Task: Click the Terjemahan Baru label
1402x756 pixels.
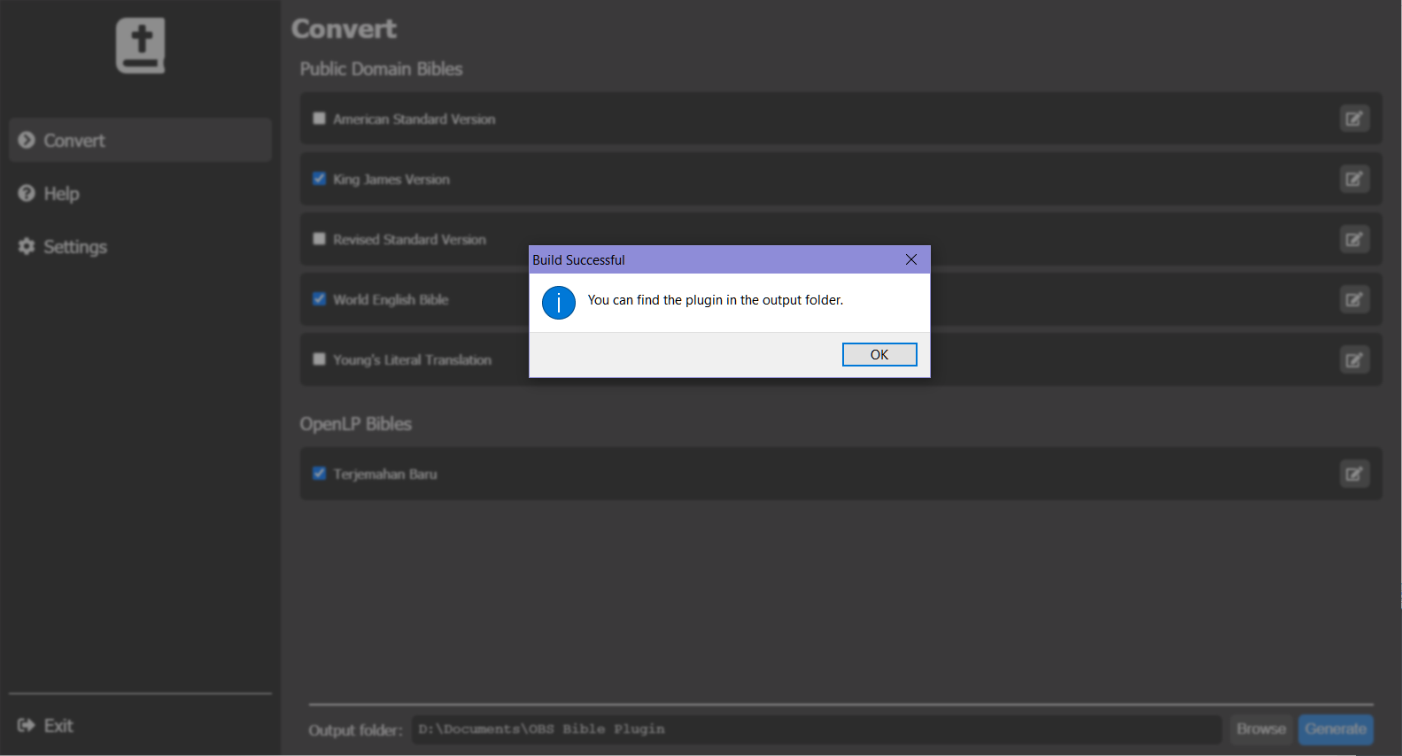Action: [385, 474]
